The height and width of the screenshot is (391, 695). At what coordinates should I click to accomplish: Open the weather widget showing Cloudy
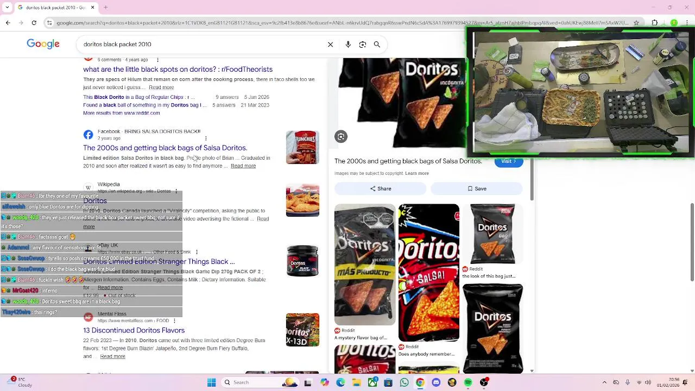19,382
